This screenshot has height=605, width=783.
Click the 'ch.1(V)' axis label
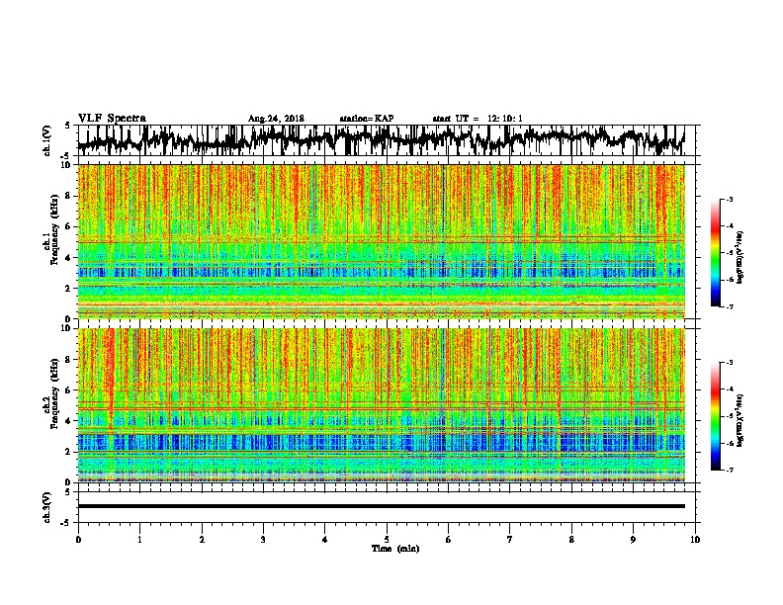[x=47, y=140]
